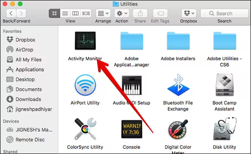This screenshot has width=251, height=154.
Task: Open the Action gear dropdown
Action: [122, 13]
